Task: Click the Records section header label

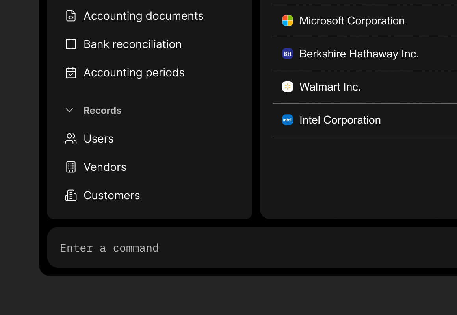Action: [x=102, y=110]
